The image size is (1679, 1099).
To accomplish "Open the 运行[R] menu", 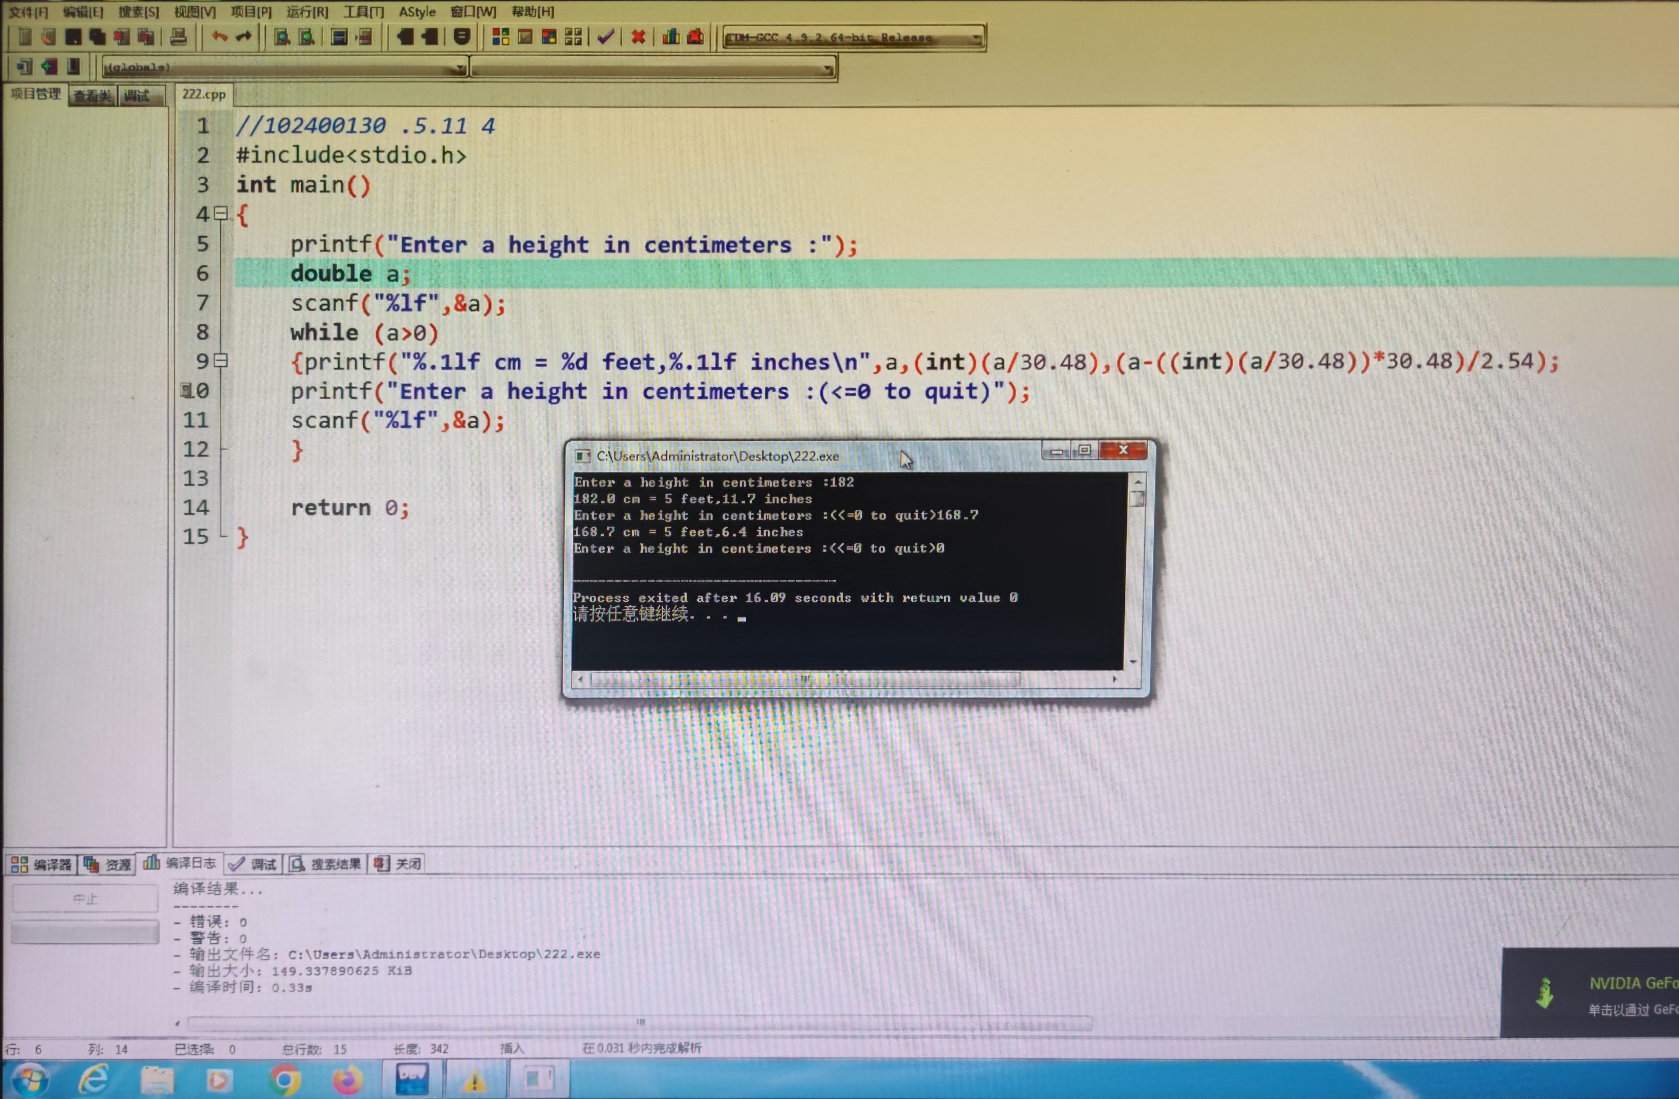I will tap(307, 11).
